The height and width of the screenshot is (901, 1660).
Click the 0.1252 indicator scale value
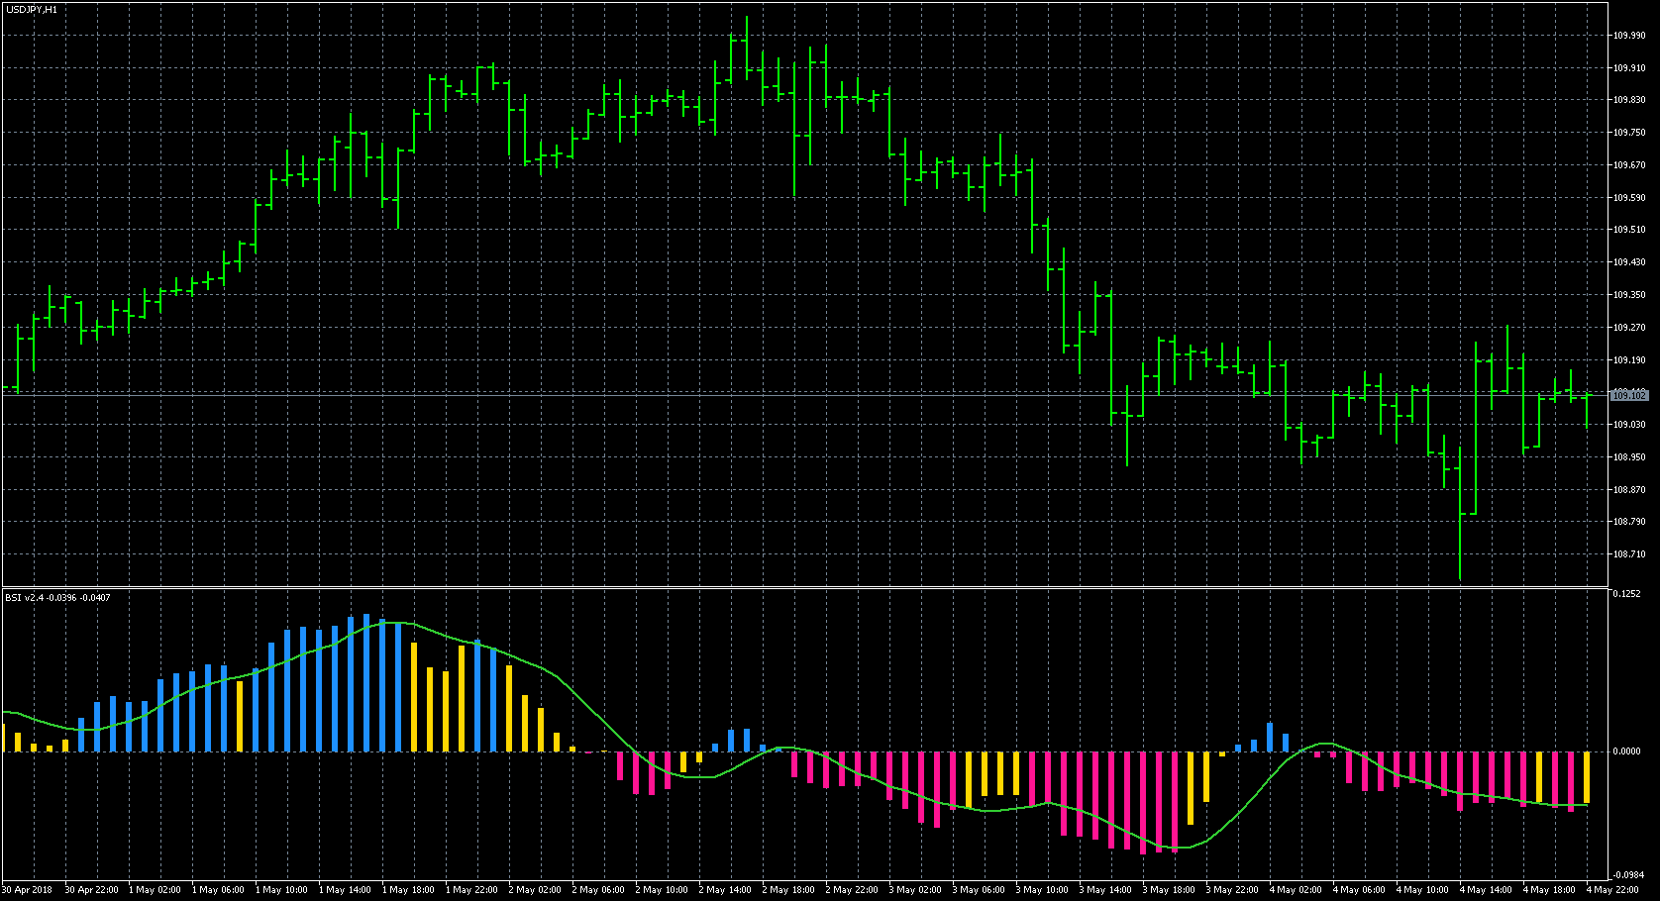tap(1626, 594)
